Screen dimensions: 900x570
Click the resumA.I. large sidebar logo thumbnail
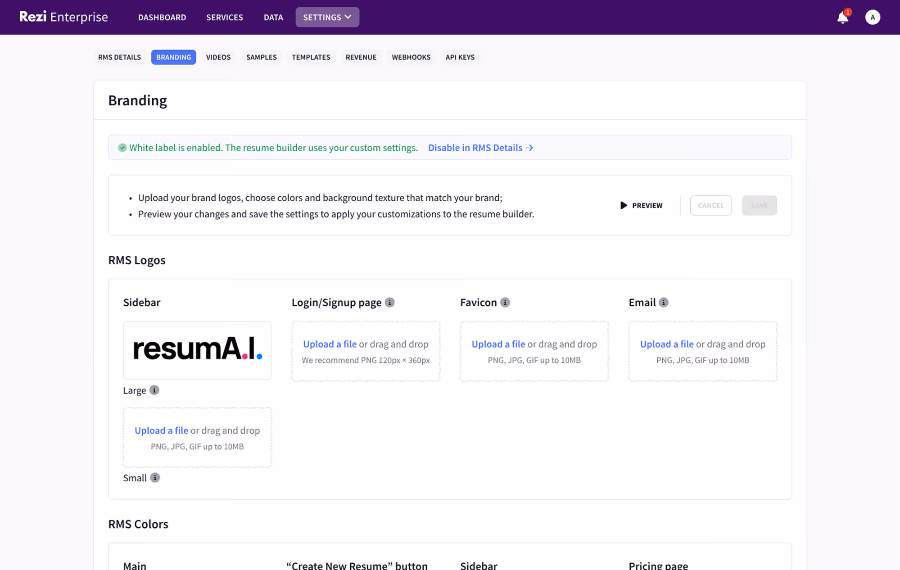(x=197, y=350)
